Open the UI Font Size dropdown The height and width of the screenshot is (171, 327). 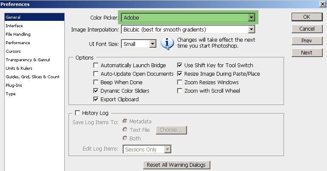(x=153, y=43)
